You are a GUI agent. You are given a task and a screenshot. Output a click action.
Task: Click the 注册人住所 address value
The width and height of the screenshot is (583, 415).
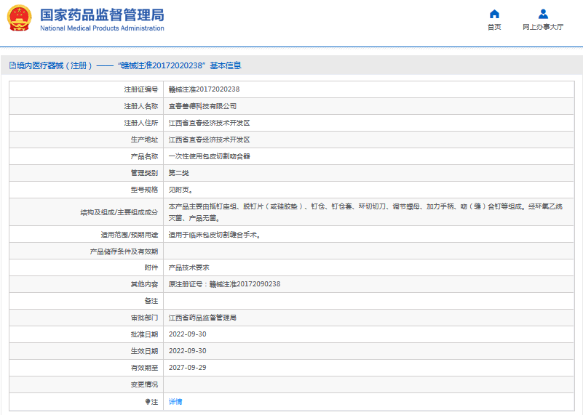point(209,123)
